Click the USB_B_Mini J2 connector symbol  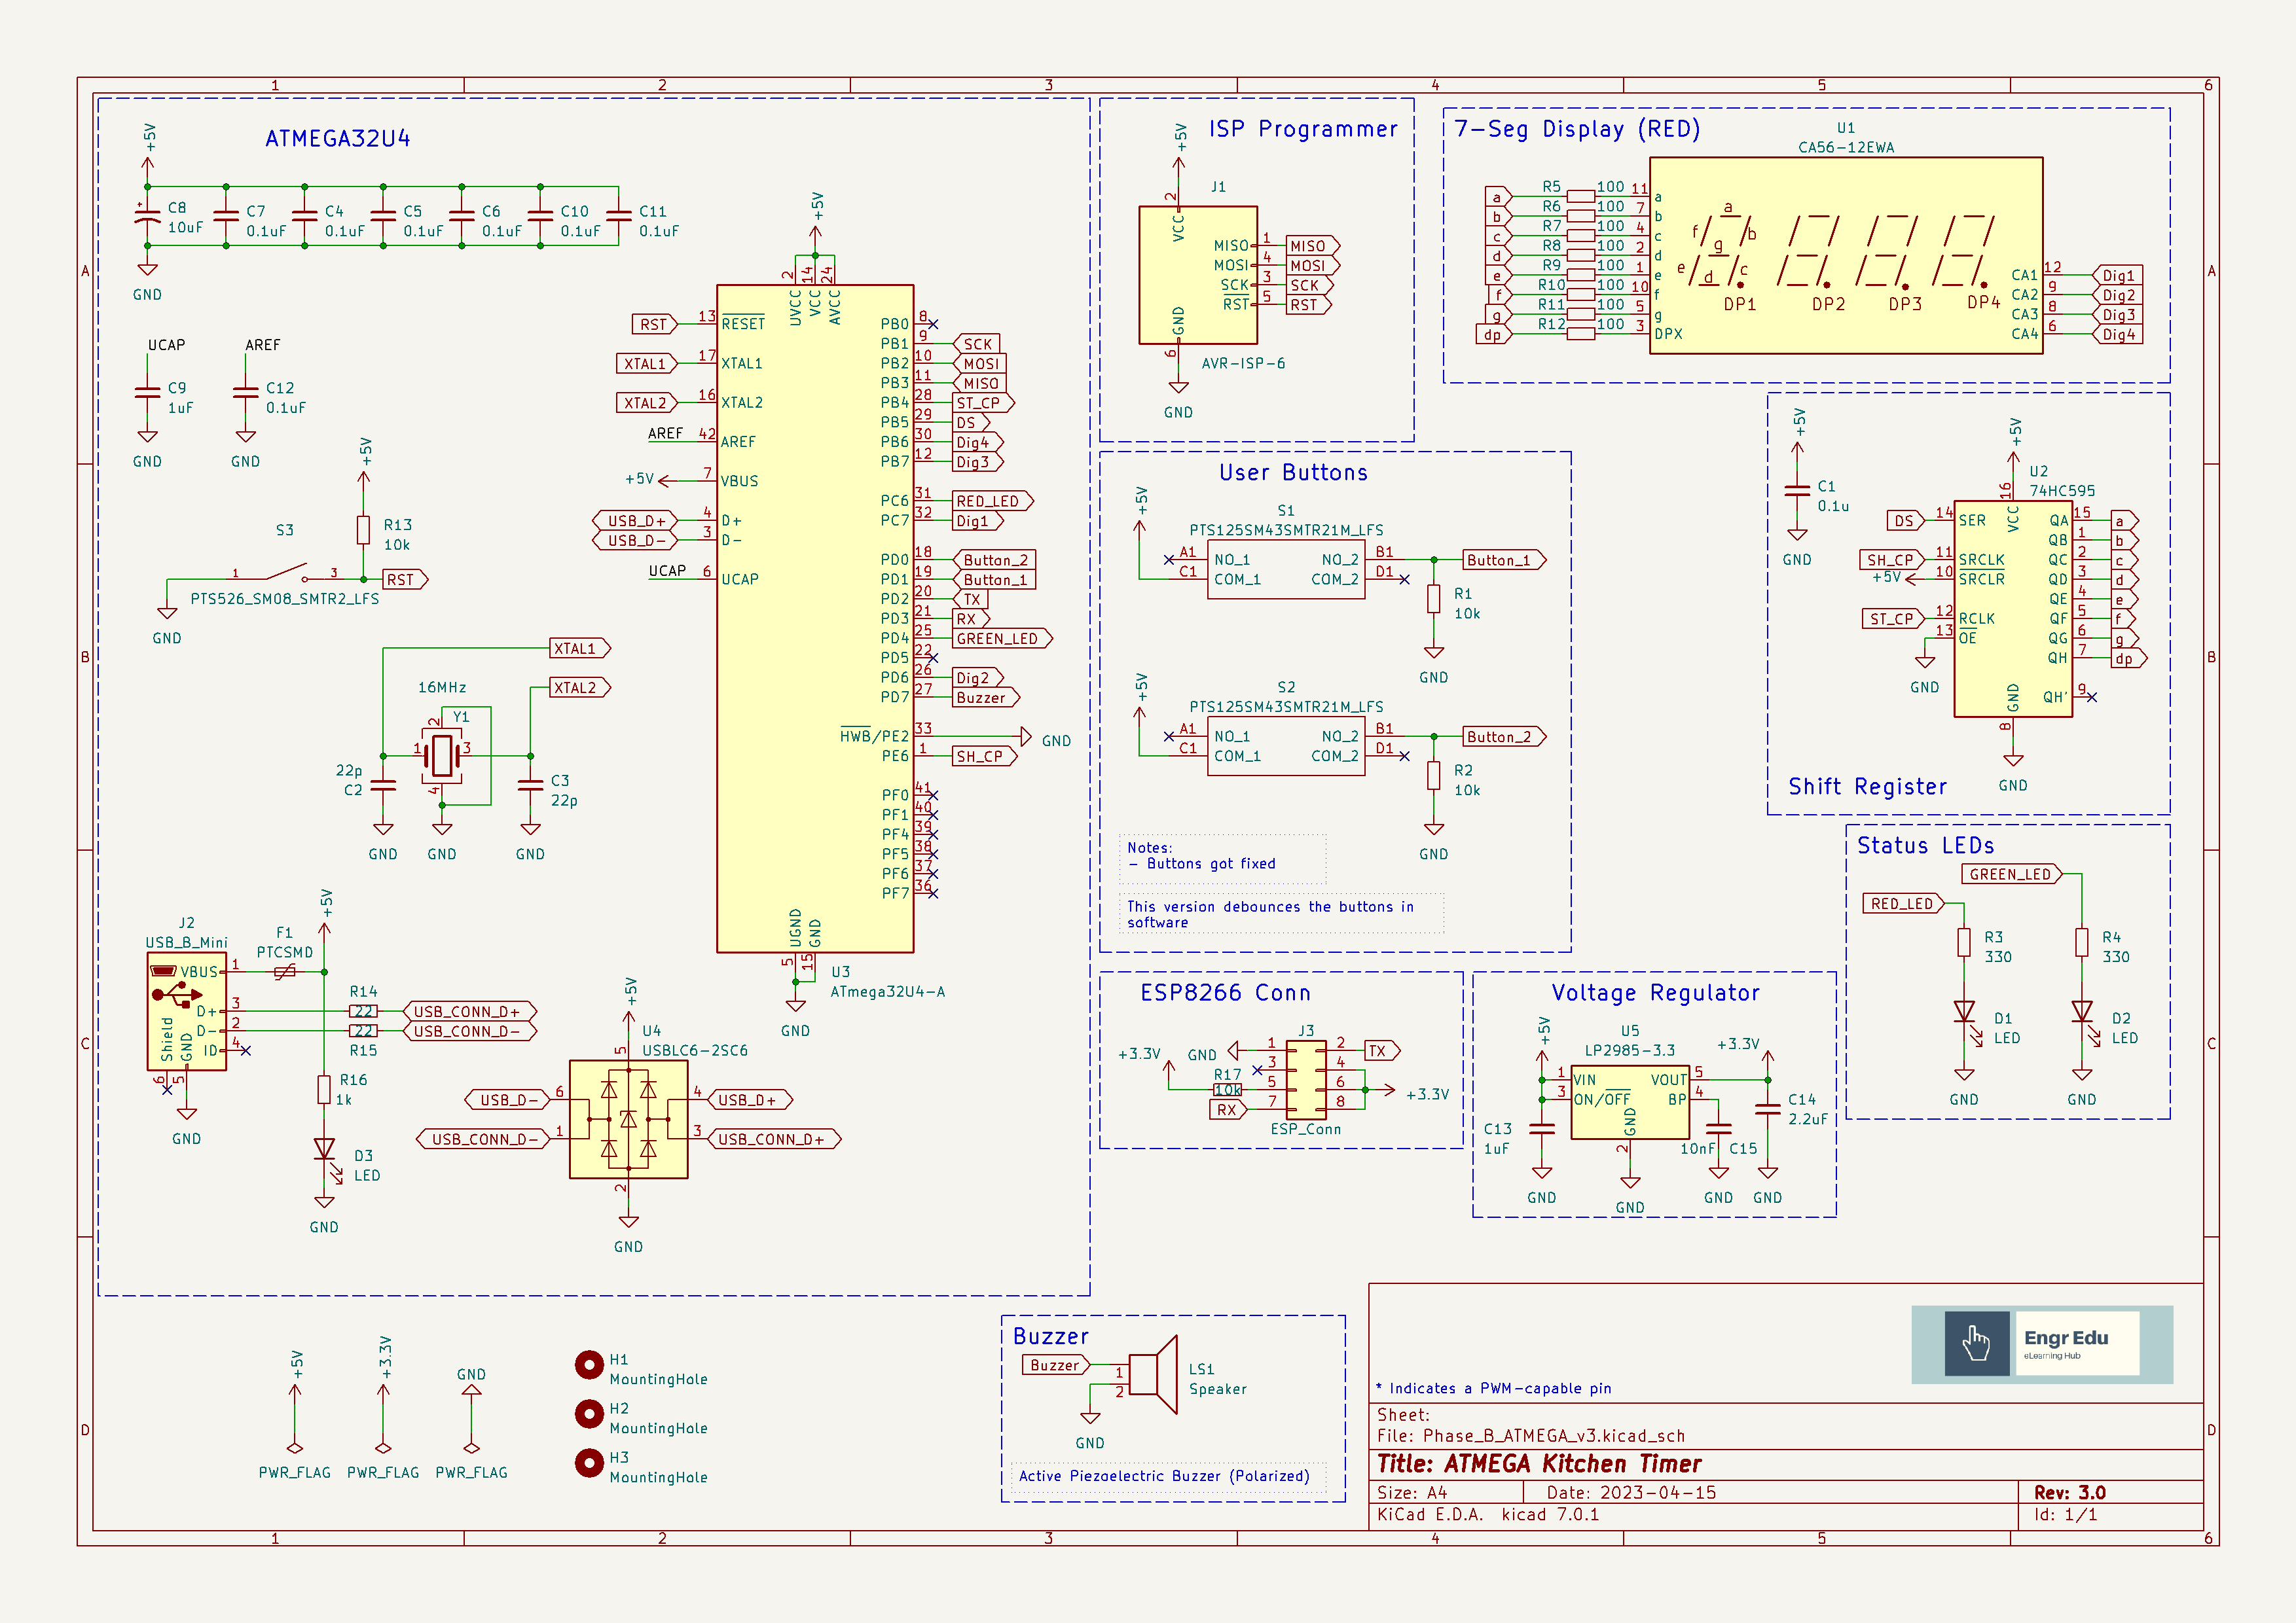point(186,1011)
